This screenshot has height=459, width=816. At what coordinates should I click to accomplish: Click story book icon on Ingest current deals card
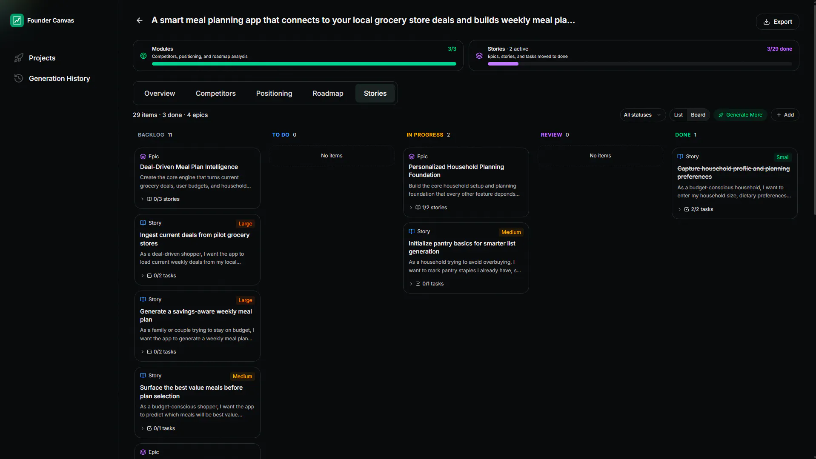coord(143,223)
